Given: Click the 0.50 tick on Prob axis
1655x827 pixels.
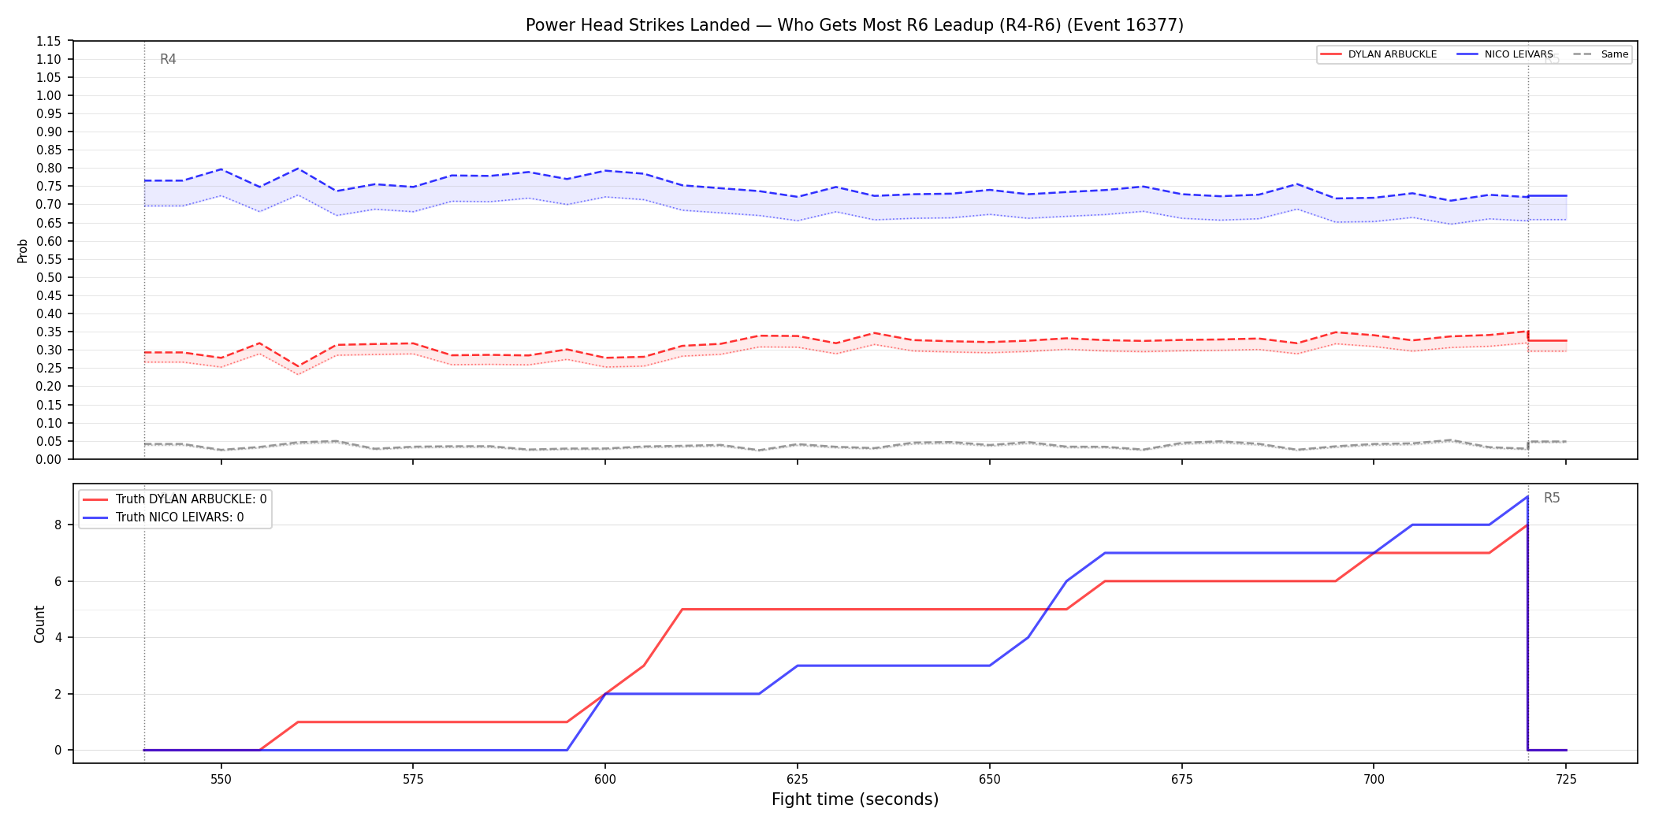Looking at the screenshot, I should click(x=48, y=277).
